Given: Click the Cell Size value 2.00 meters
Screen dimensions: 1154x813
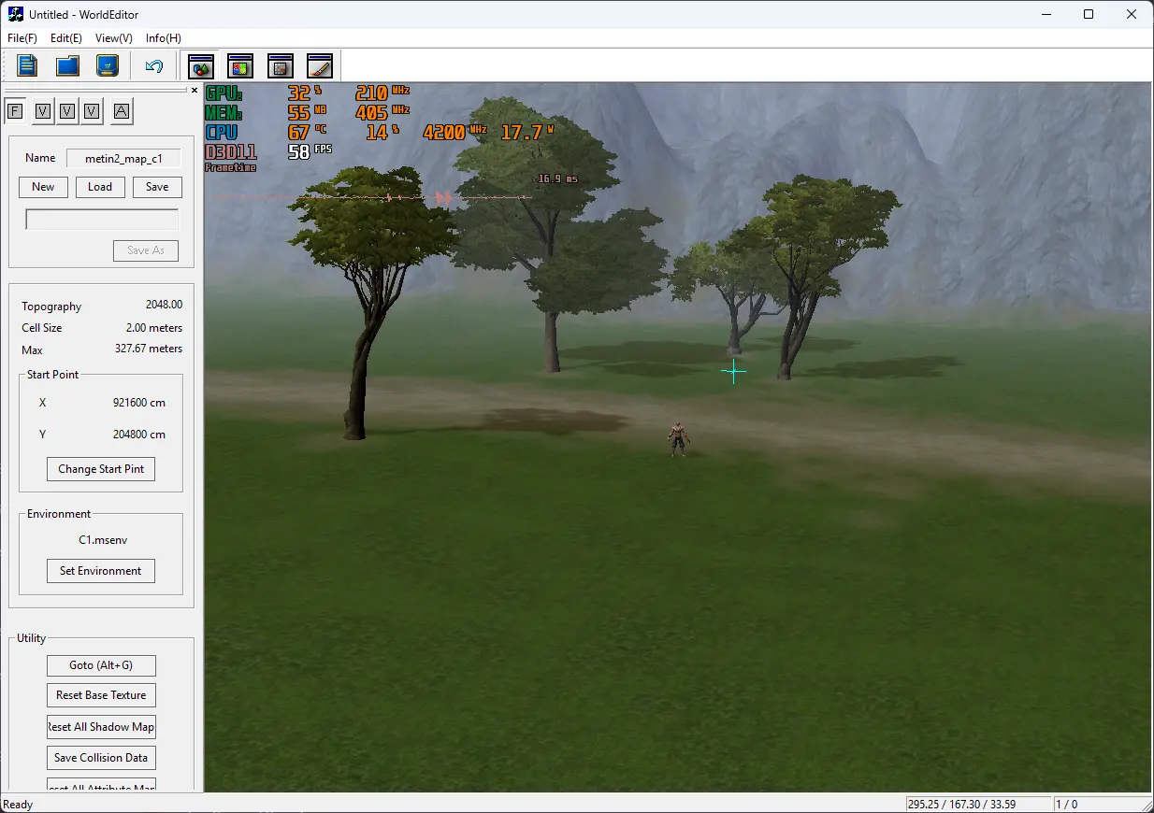Looking at the screenshot, I should [154, 328].
